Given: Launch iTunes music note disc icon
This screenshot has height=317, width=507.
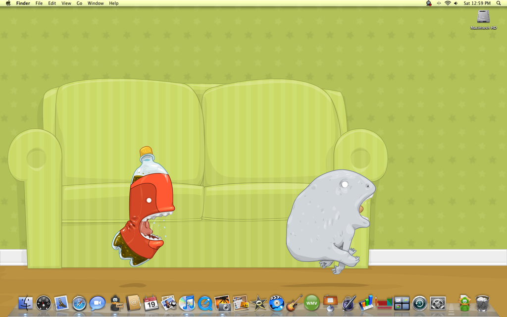Looking at the screenshot, I should click(187, 303).
